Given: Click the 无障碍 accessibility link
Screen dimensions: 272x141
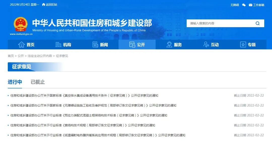Looking at the screenshot, I should tap(234, 5).
